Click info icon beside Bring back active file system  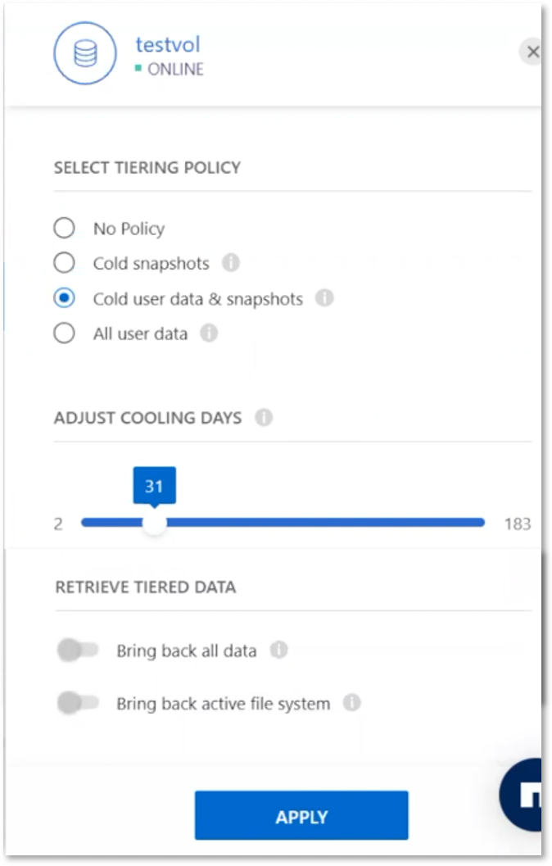click(x=352, y=702)
